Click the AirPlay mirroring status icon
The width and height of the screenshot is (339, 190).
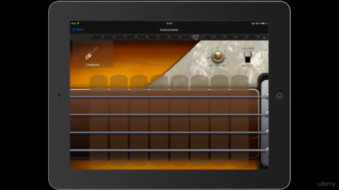point(253,23)
